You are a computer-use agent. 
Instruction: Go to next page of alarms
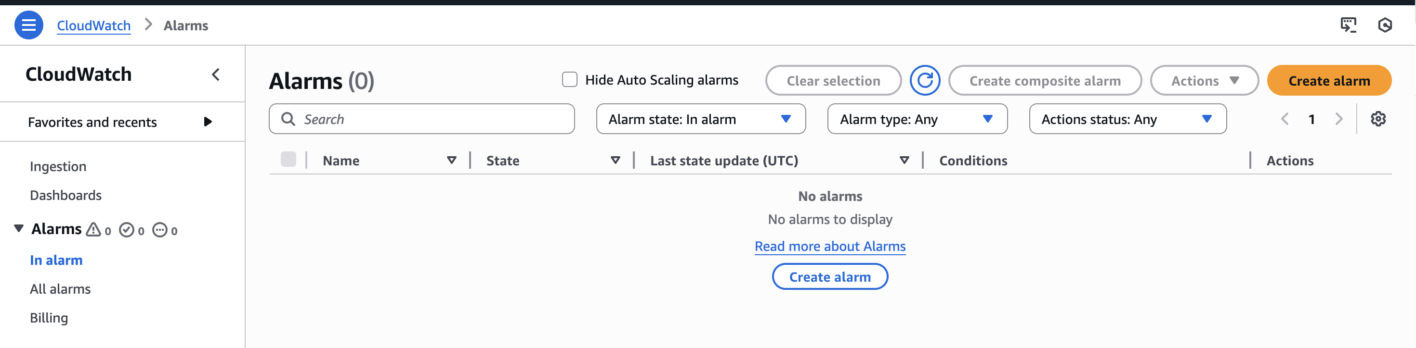pyautogui.click(x=1338, y=119)
